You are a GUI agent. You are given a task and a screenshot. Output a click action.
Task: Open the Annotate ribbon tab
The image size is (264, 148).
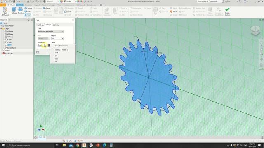[x=28, y=5]
